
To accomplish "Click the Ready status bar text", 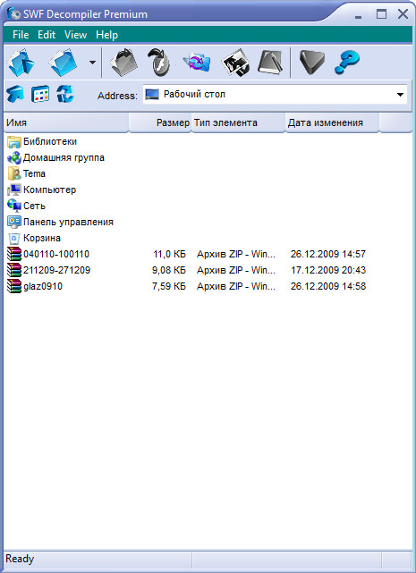I will click(20, 559).
